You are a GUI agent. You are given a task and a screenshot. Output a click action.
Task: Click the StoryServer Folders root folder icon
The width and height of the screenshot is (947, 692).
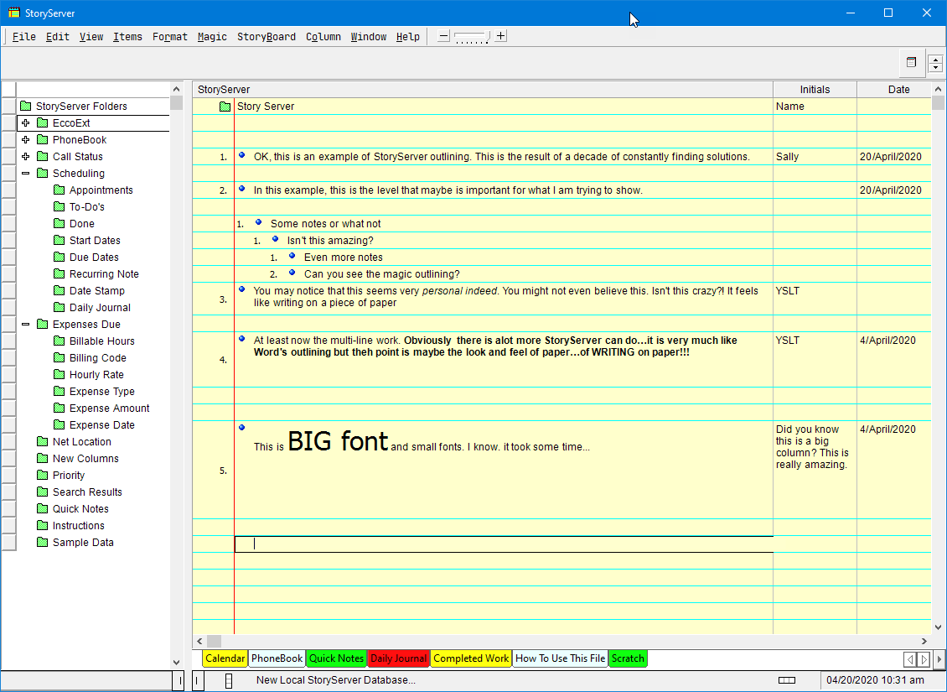tap(25, 107)
